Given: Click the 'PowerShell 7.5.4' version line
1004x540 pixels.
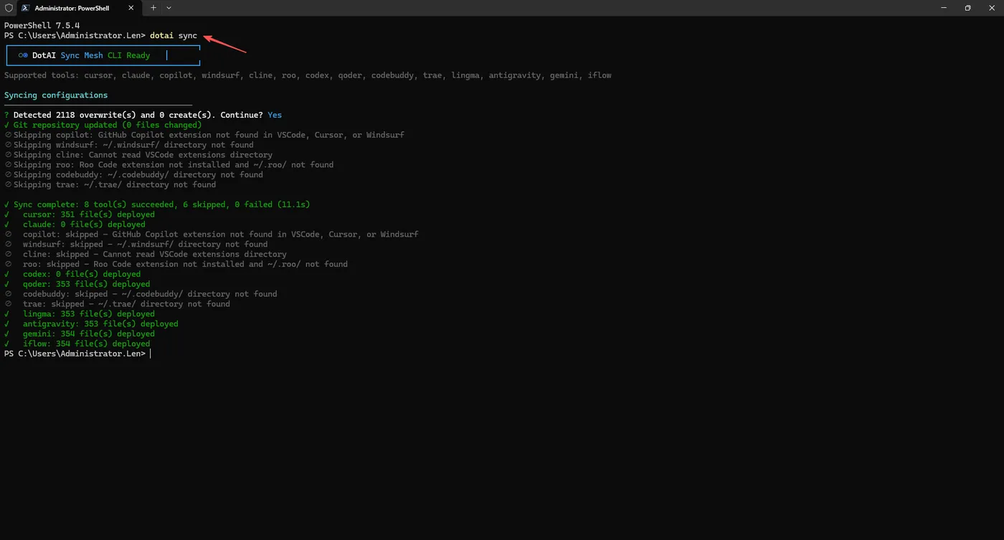Looking at the screenshot, I should [42, 25].
